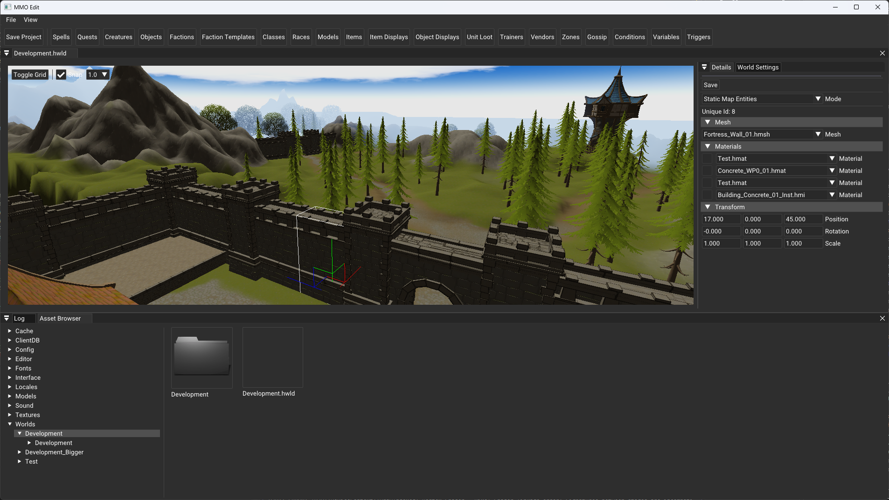This screenshot has width=889, height=500.
Task: Open the Zones editor
Action: tap(570, 37)
